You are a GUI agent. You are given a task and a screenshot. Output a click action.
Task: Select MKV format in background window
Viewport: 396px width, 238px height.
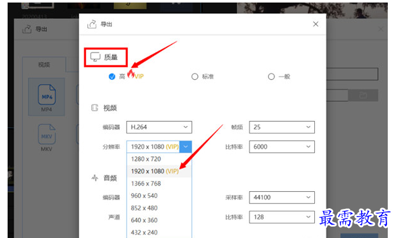pos(46,137)
